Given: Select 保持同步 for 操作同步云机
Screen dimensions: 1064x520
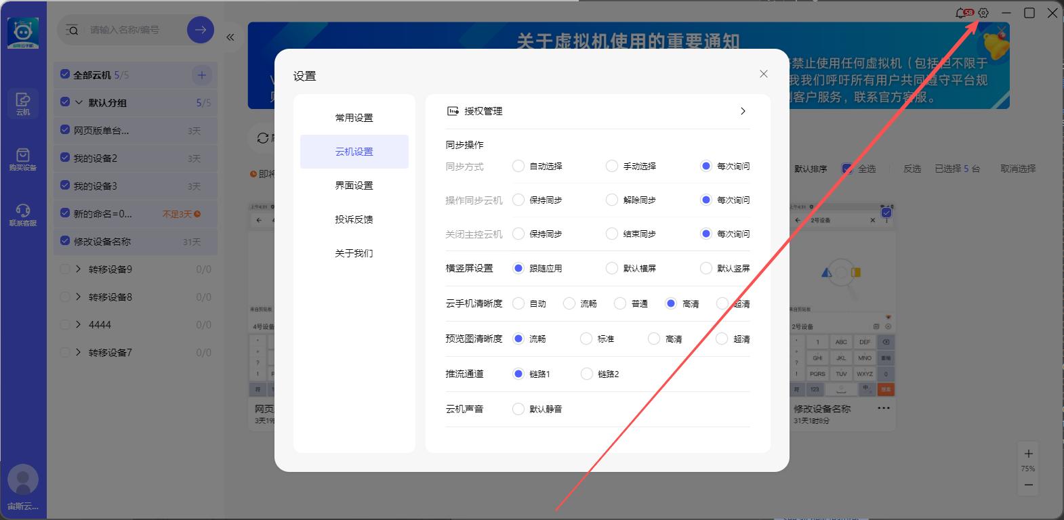Looking at the screenshot, I should coord(518,200).
